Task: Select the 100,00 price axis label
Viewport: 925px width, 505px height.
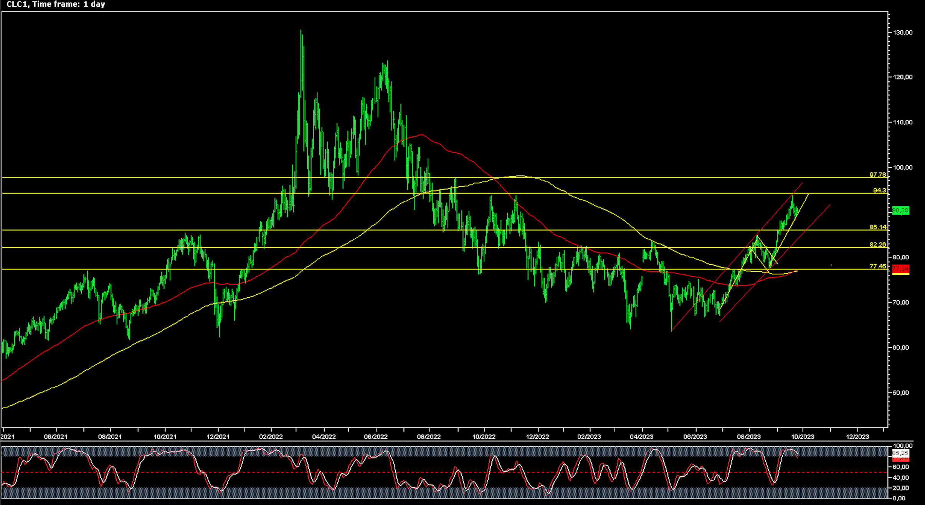Action: (x=903, y=168)
